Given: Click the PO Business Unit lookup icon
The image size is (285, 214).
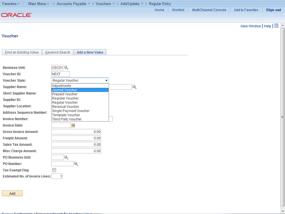Looking at the screenshot, I should tap(66, 157).
